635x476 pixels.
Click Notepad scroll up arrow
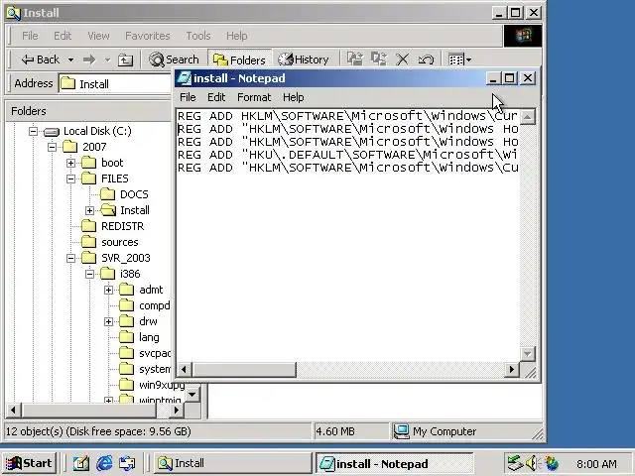coord(527,117)
